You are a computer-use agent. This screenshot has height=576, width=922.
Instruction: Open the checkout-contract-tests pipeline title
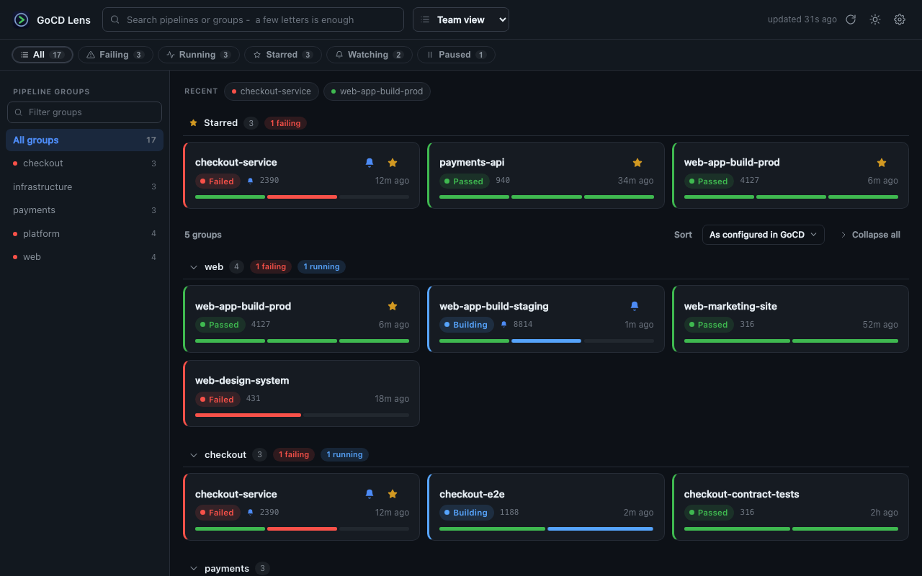741,494
